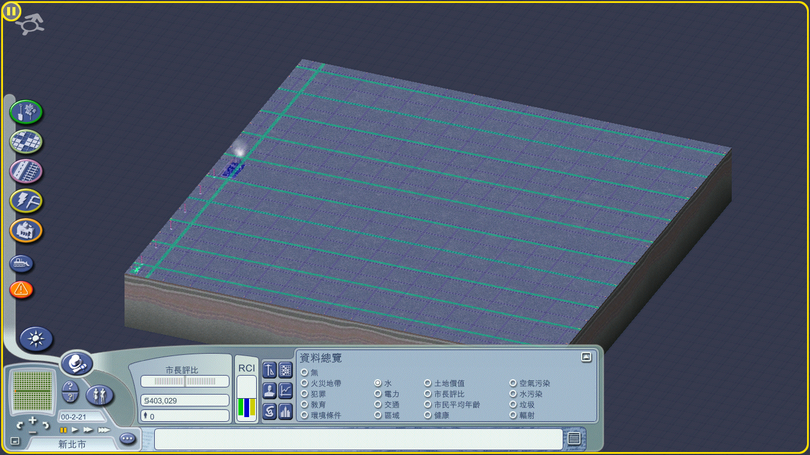Image resolution: width=810 pixels, height=455 pixels.
Task: Select the 區域 data view
Action: point(378,415)
